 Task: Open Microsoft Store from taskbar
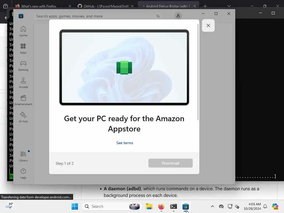tap(186, 206)
